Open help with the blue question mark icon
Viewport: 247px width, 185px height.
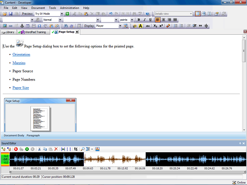click(147, 14)
